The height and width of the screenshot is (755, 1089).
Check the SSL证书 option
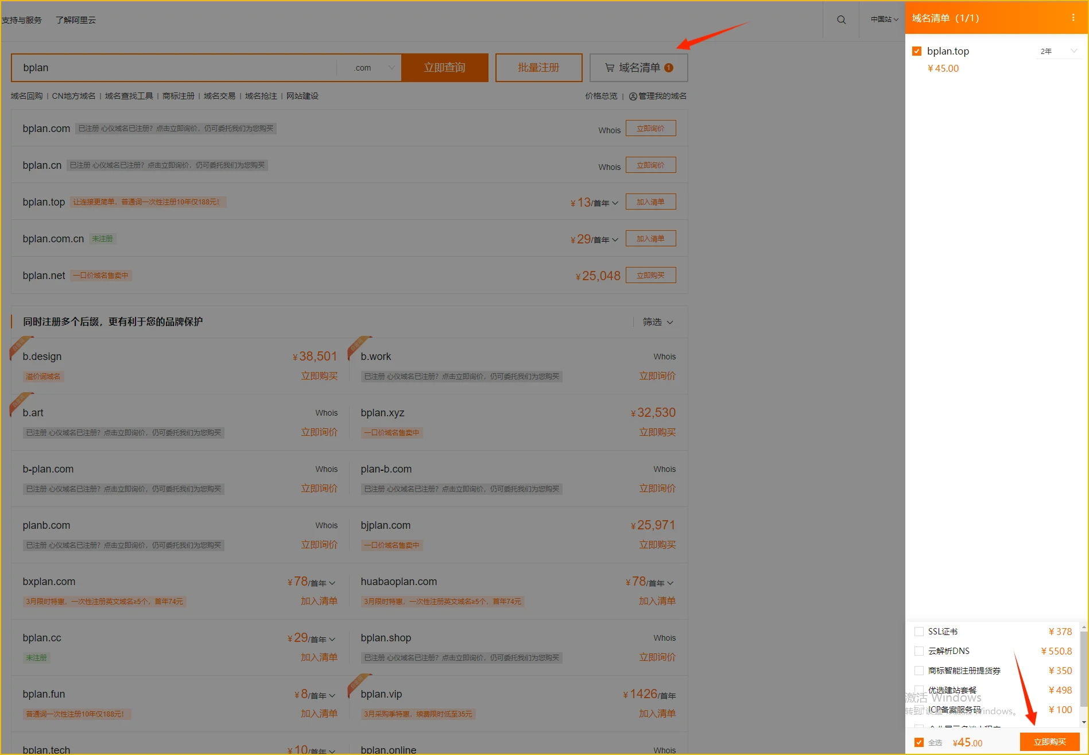tap(919, 632)
